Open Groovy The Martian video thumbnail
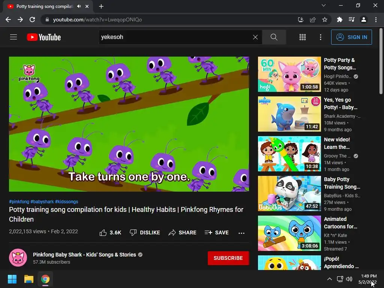384x288 pixels. pyautogui.click(x=289, y=154)
